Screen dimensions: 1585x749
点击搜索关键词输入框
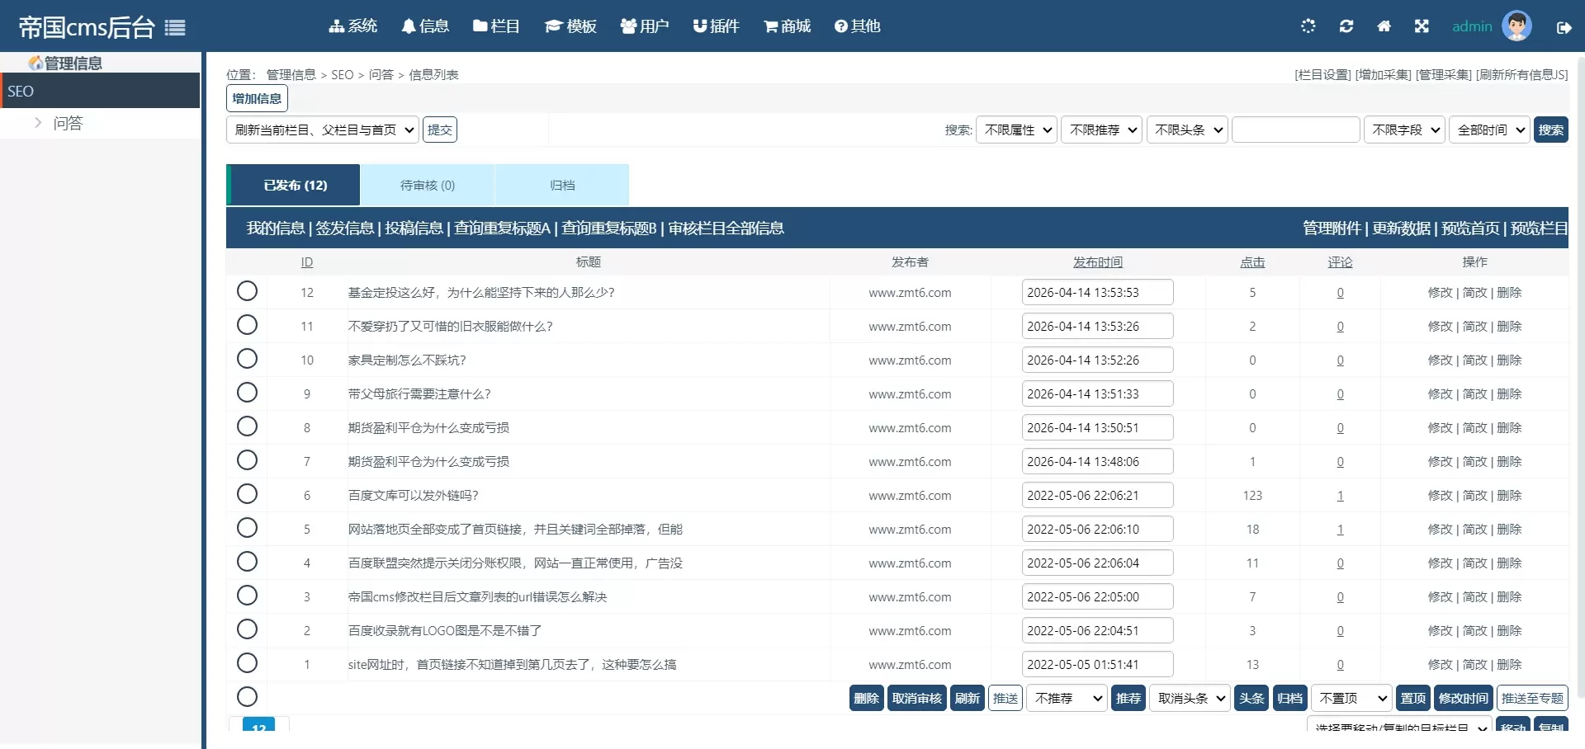[x=1295, y=130]
